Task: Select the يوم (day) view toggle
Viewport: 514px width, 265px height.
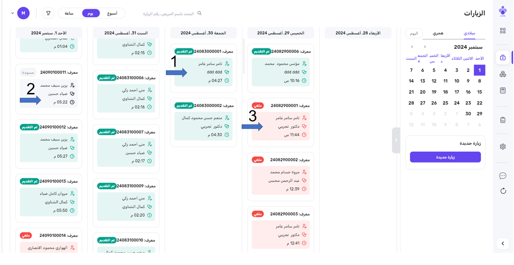Action: tap(91, 13)
